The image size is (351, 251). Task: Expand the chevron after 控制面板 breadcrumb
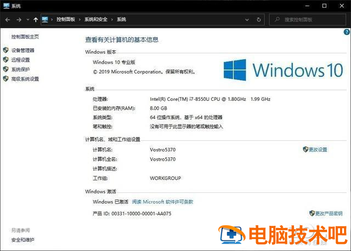[80, 20]
